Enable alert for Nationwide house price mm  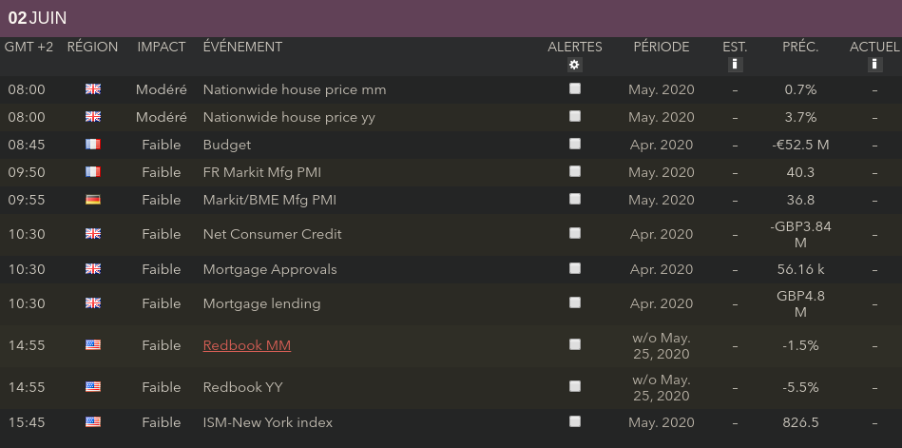(x=574, y=88)
